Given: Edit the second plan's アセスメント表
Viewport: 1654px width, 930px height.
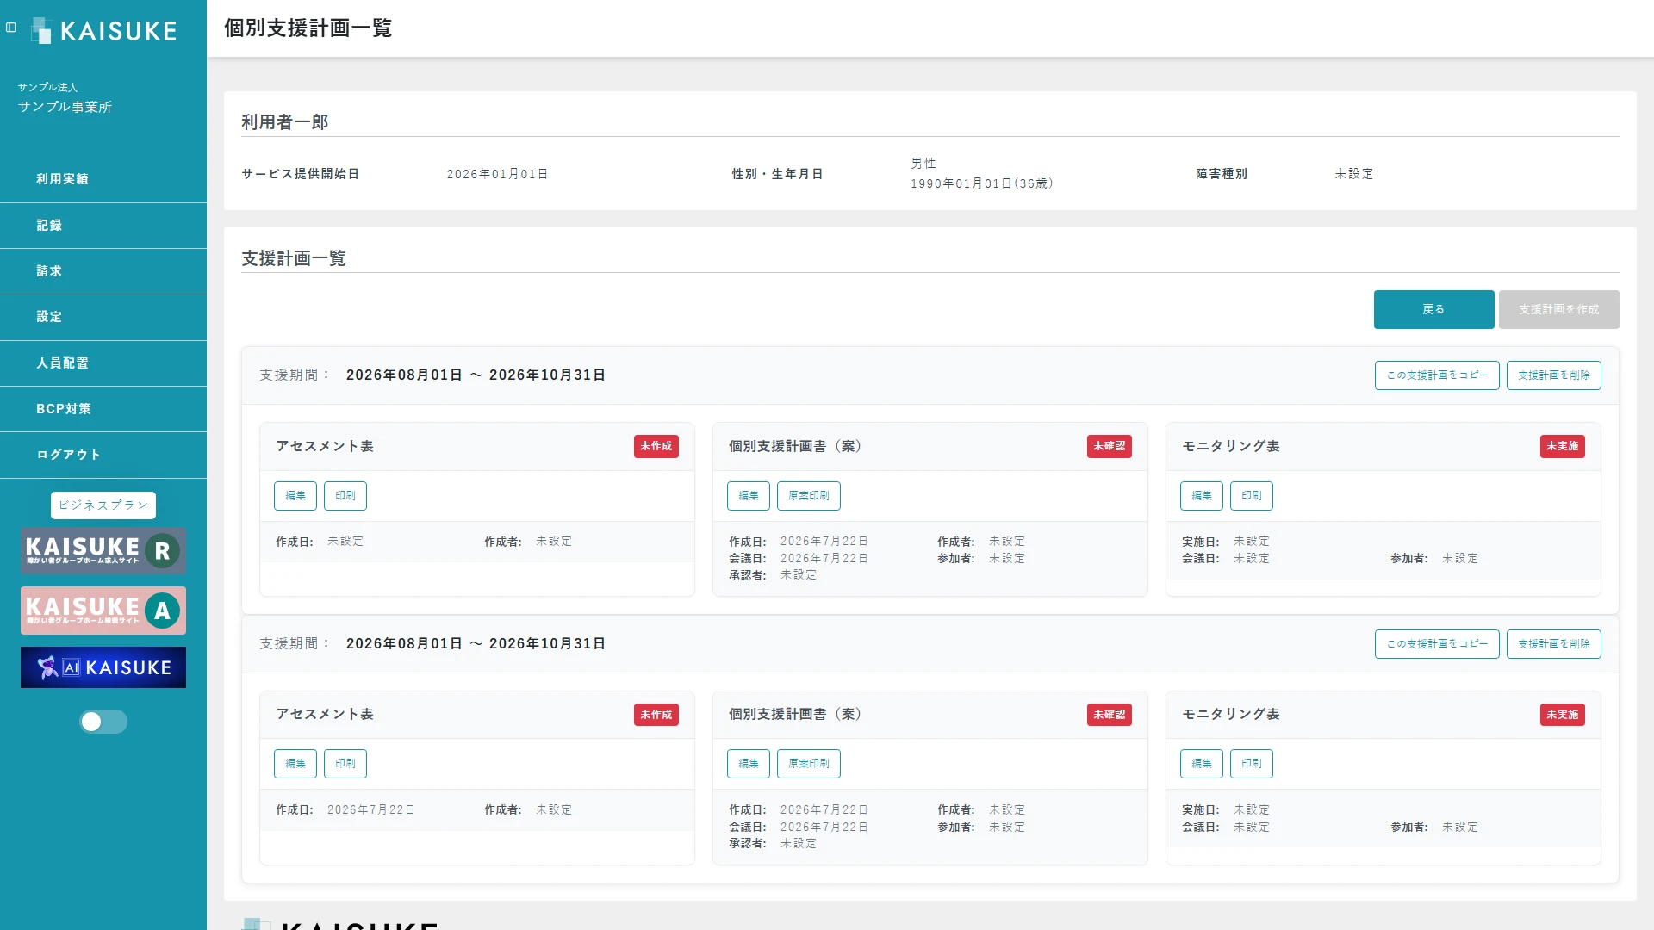Looking at the screenshot, I should pyautogui.click(x=295, y=764).
